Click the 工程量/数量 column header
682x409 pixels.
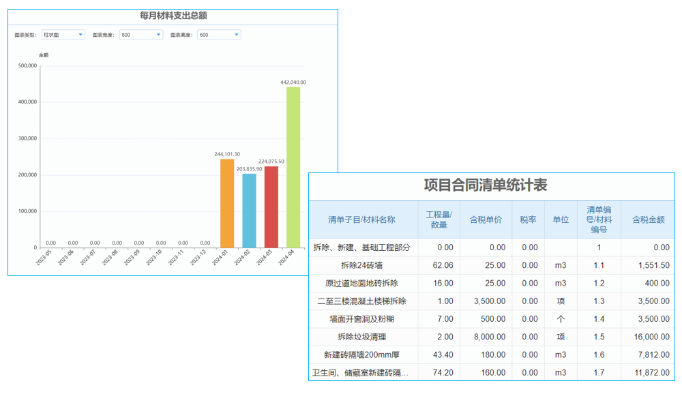[439, 219]
